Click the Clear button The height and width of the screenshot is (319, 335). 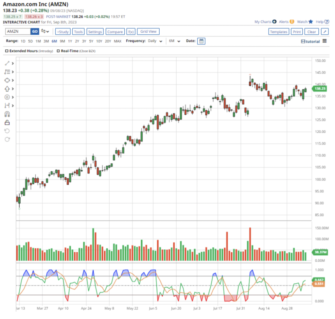point(311,32)
